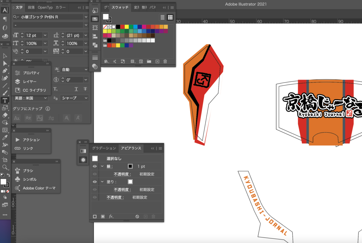Collapse the 線 stroke attribute chevron
This screenshot has width=362, height=243.
pyautogui.click(x=102, y=166)
